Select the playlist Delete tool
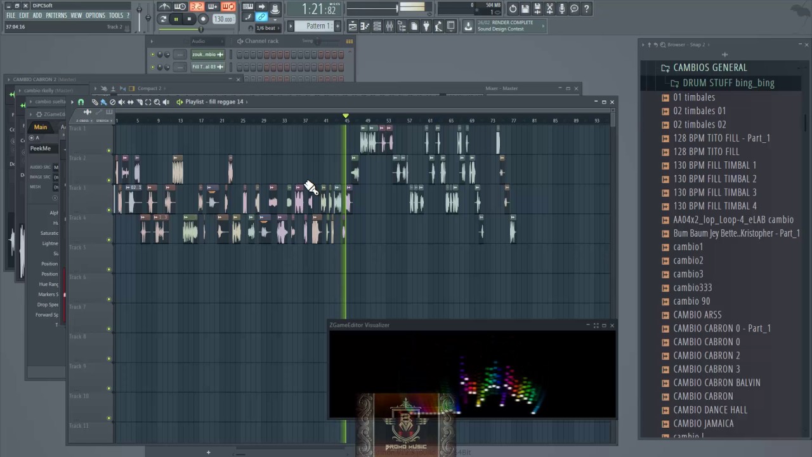 (x=112, y=102)
